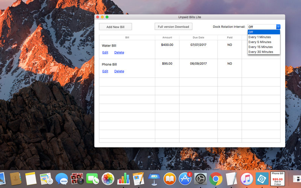
Task: Open Messages from the dock
Action: [62, 179]
